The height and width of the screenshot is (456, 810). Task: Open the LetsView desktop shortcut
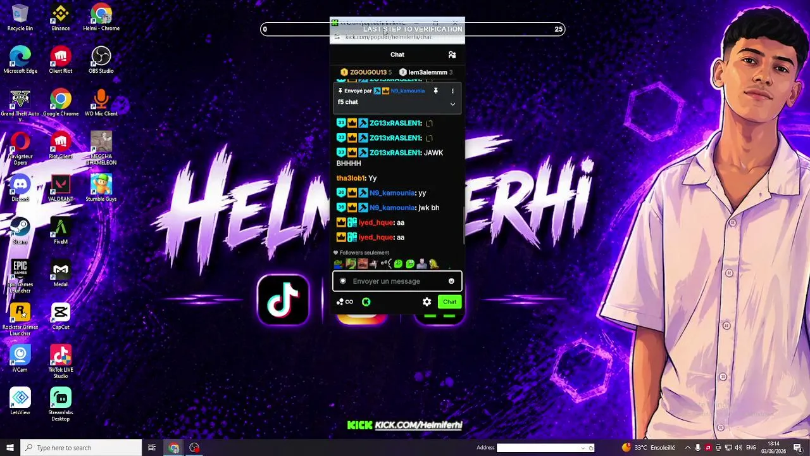(x=20, y=402)
